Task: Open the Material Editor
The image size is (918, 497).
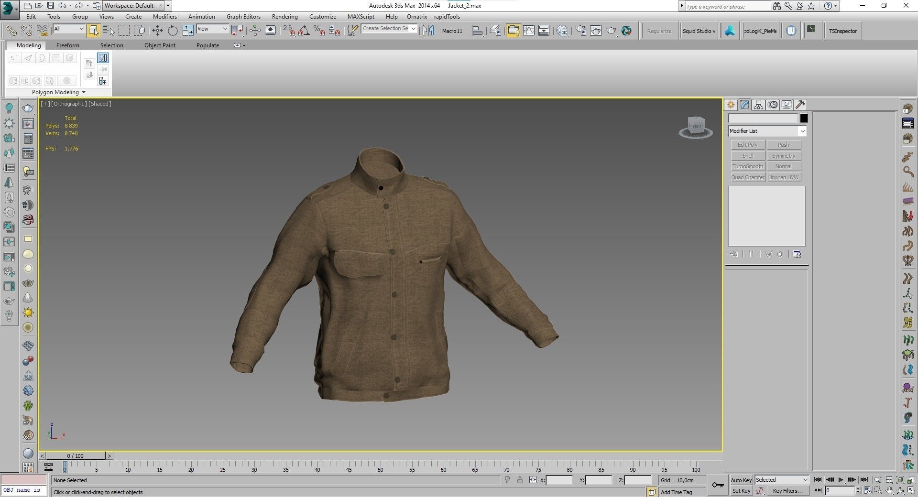Action: click(x=562, y=31)
